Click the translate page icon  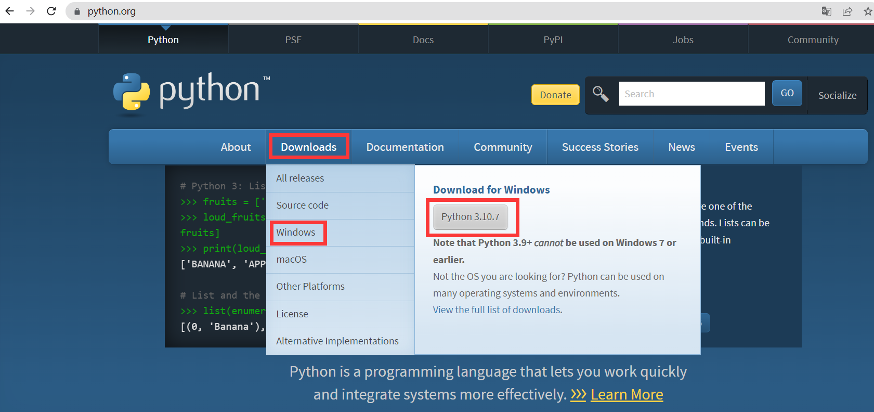click(826, 11)
